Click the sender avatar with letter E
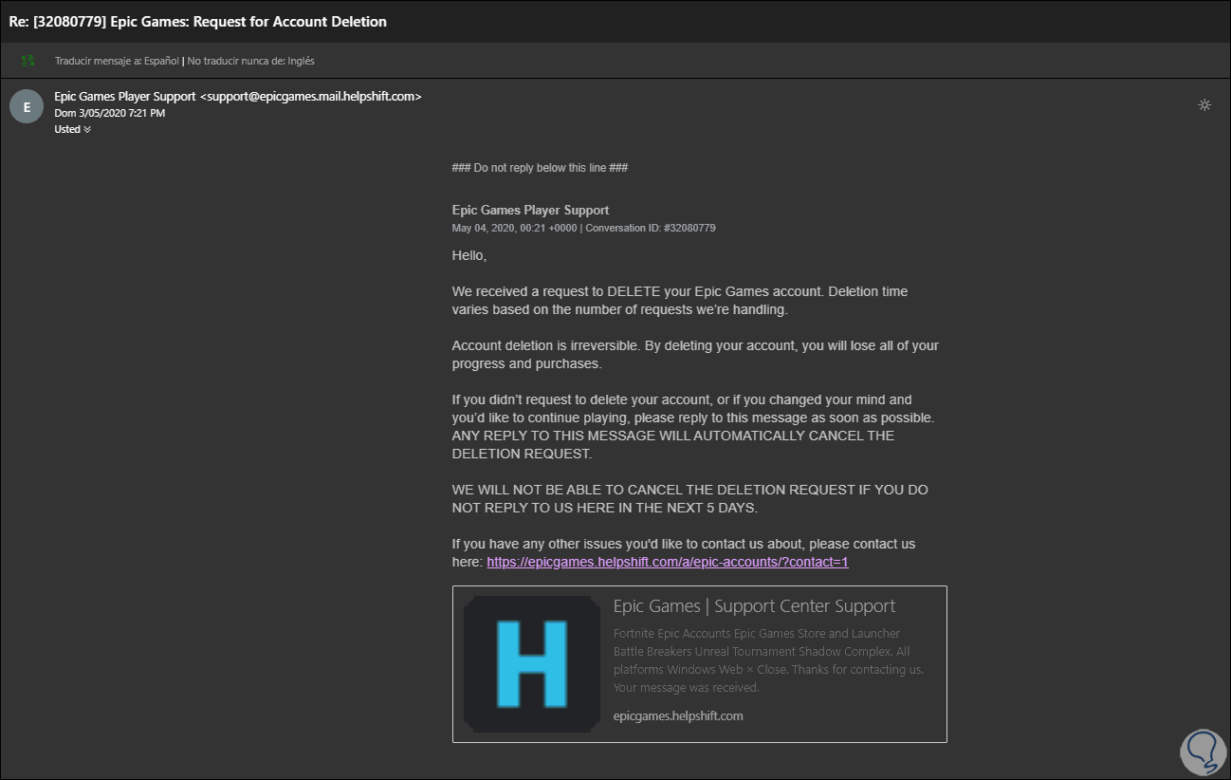This screenshot has height=780, width=1231. coord(27,106)
